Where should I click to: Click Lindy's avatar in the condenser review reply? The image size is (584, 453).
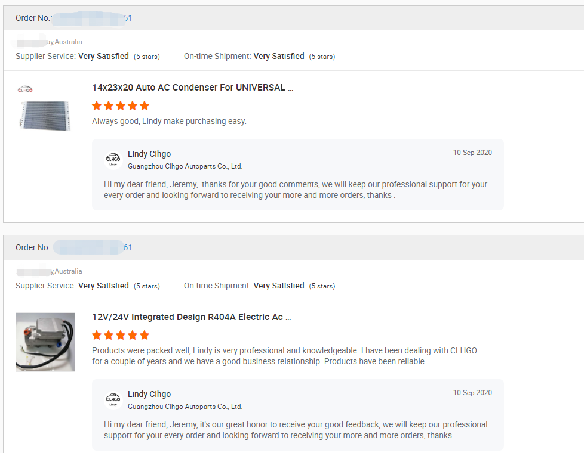click(x=113, y=160)
